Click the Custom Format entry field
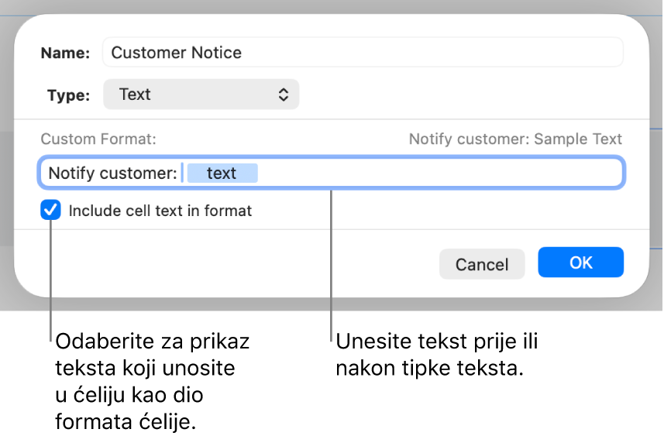 pos(332,173)
